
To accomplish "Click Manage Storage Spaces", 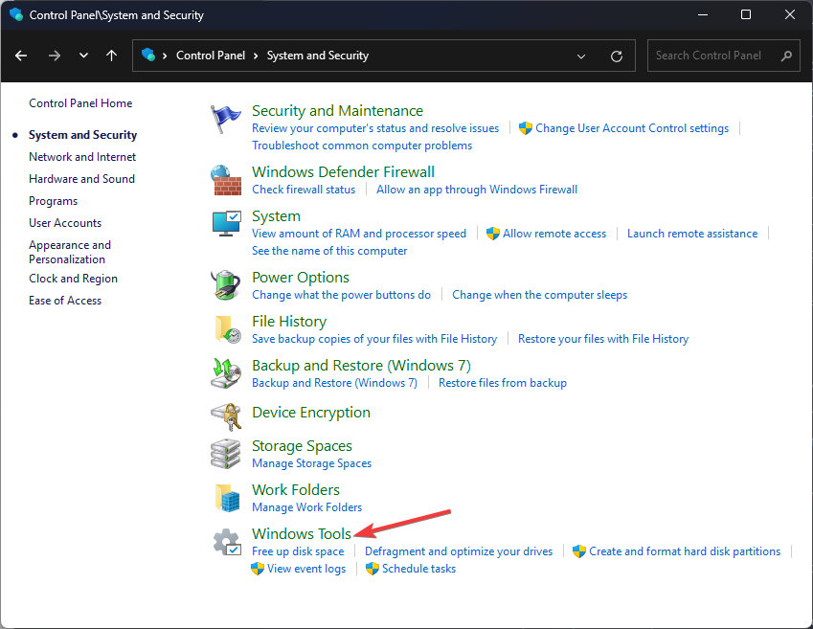I will (x=311, y=463).
